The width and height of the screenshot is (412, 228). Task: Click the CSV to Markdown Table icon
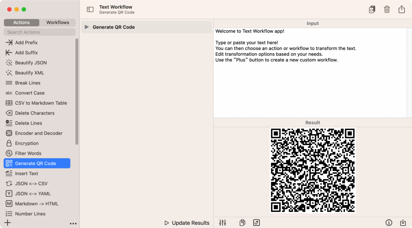pos(9,103)
